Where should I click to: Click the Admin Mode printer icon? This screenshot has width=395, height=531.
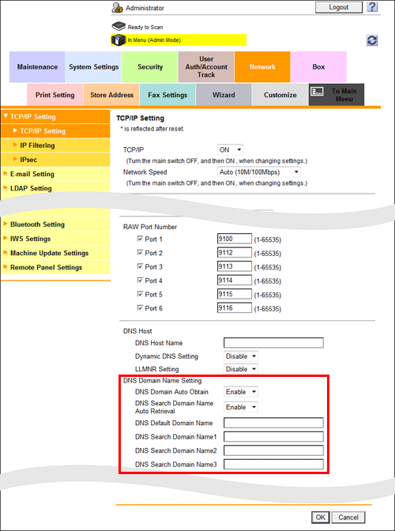click(x=118, y=40)
